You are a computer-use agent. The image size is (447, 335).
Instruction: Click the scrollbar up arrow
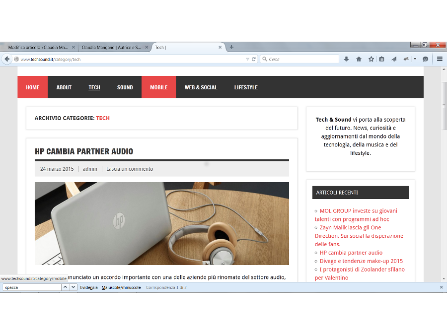444,69
